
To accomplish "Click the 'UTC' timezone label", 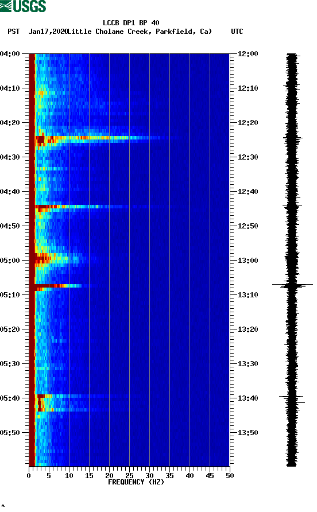I will [x=237, y=32].
